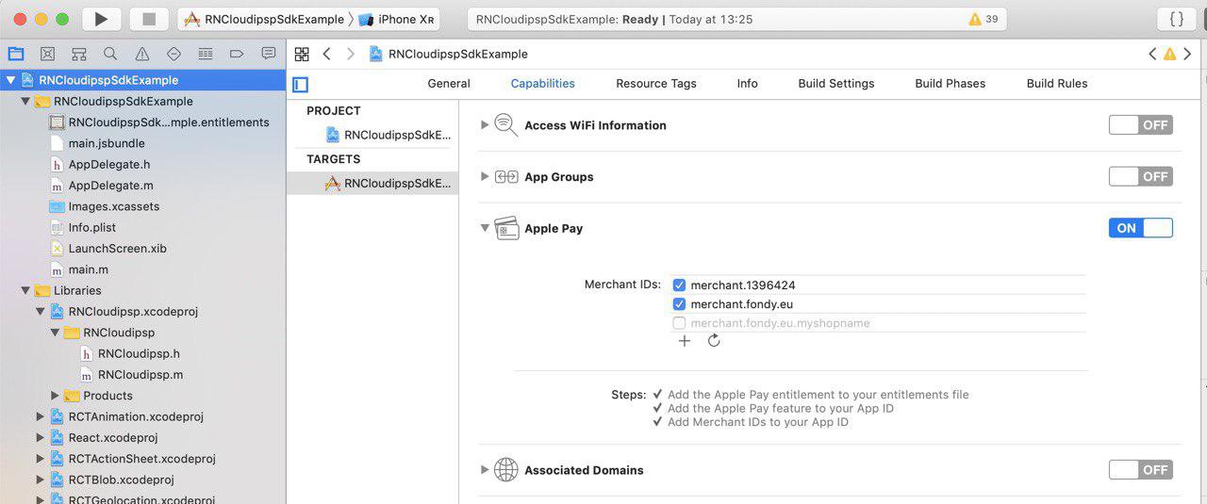
Task: Open LaunchScreen.xib
Action: click(x=117, y=249)
